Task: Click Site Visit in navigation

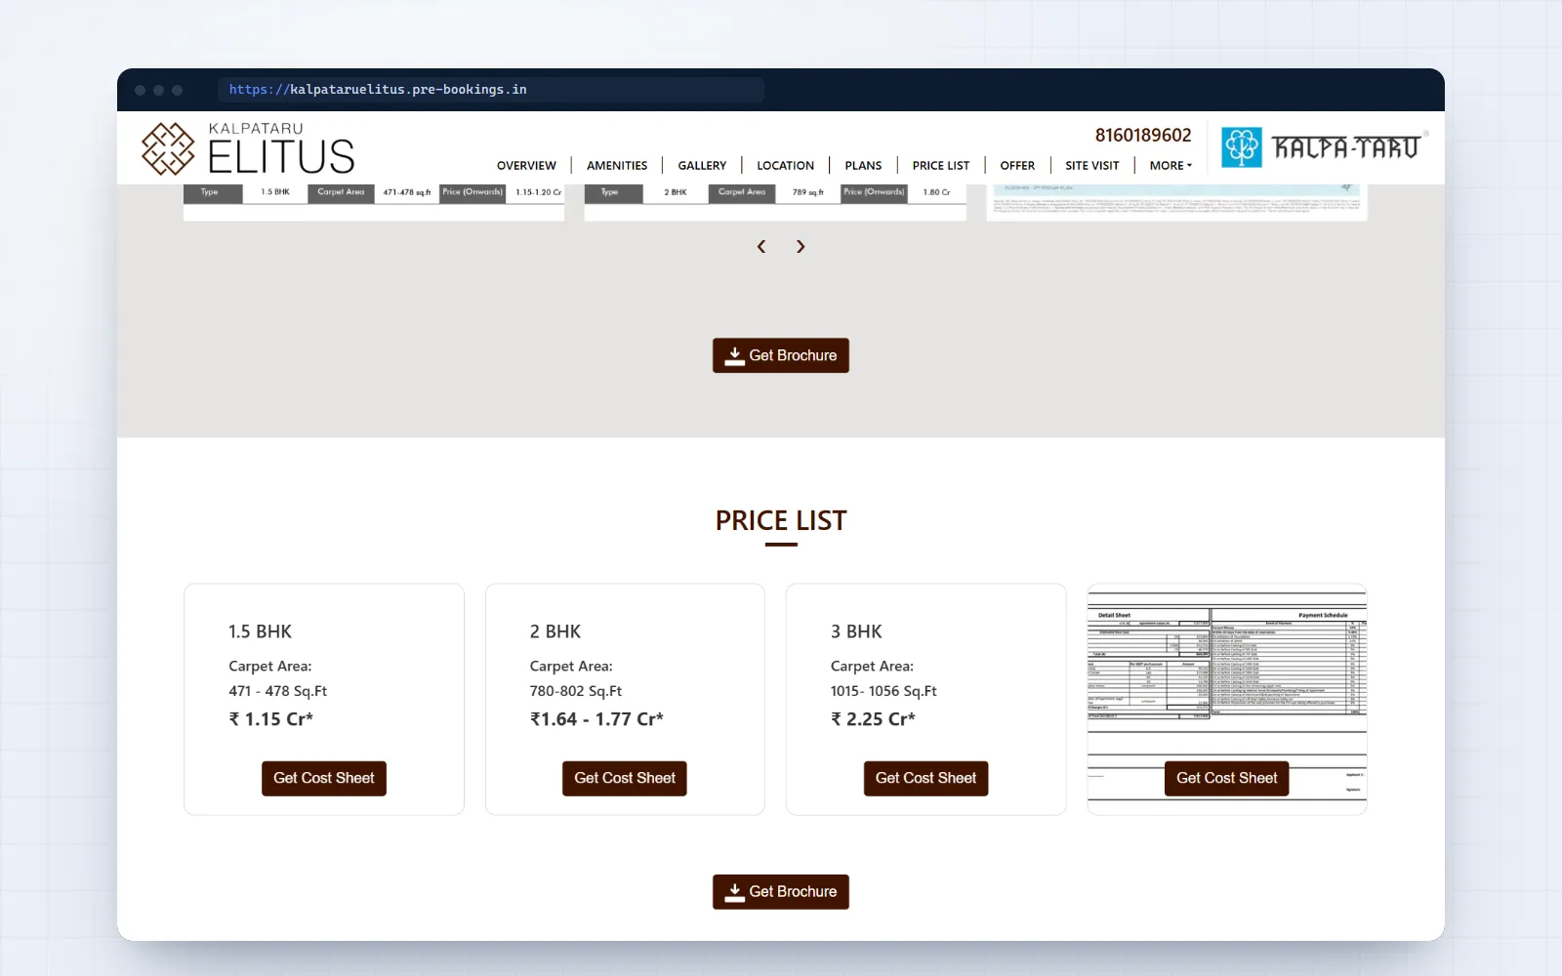Action: click(x=1092, y=166)
